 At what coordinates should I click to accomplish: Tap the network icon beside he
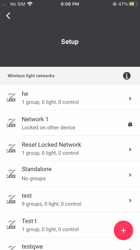pyautogui.click(x=11, y=98)
